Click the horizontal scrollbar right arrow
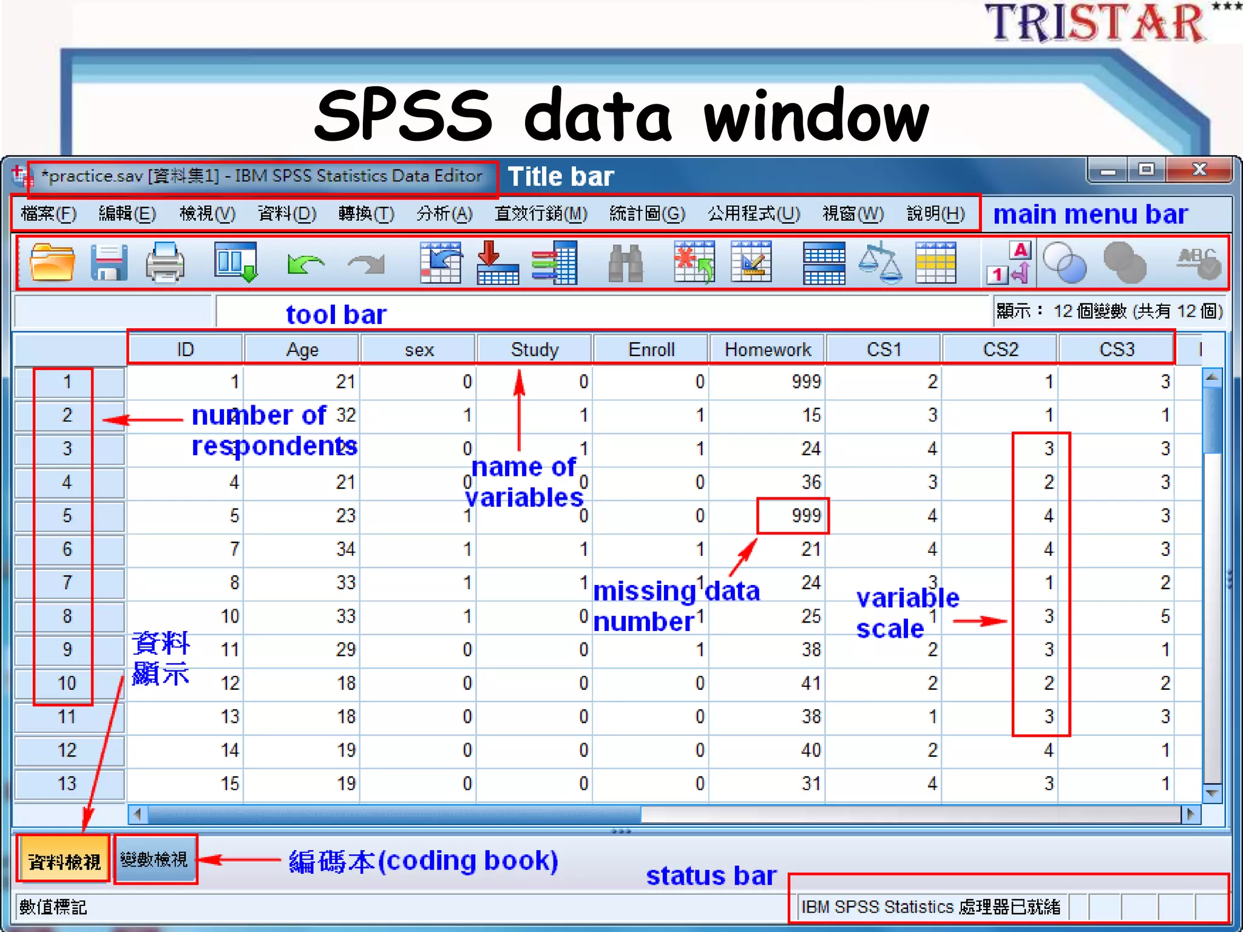The width and height of the screenshot is (1243, 932). pyautogui.click(x=1191, y=814)
